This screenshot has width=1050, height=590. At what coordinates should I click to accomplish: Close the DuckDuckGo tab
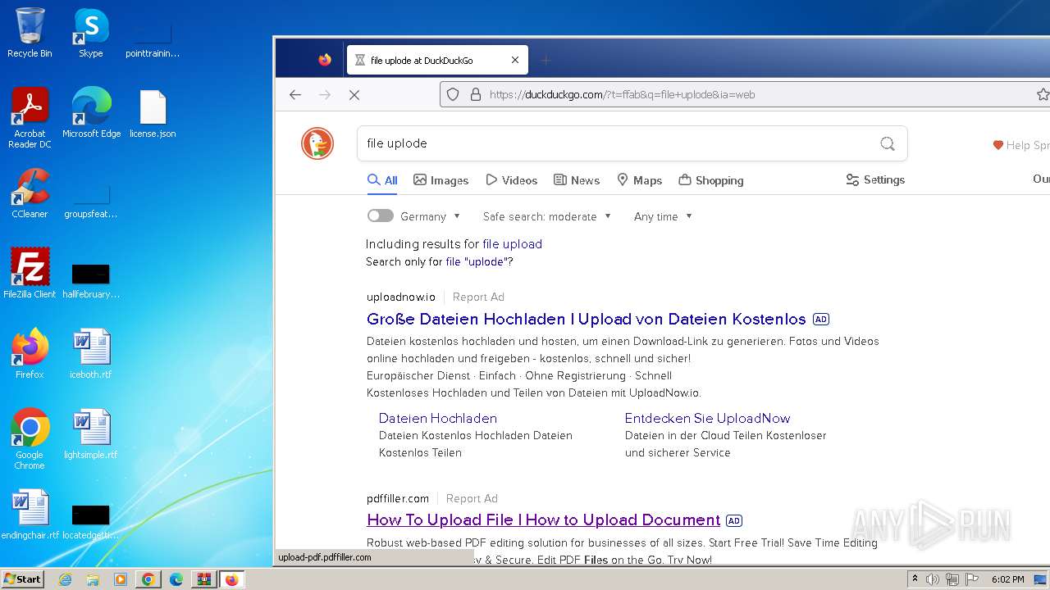click(x=515, y=60)
